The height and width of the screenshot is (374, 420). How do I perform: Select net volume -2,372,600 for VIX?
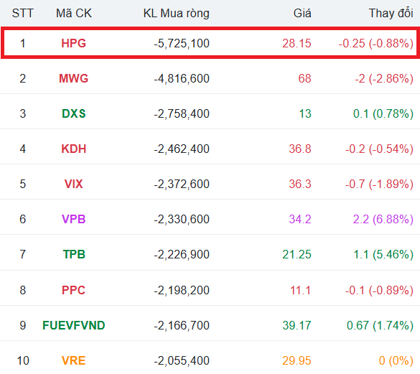(x=182, y=184)
